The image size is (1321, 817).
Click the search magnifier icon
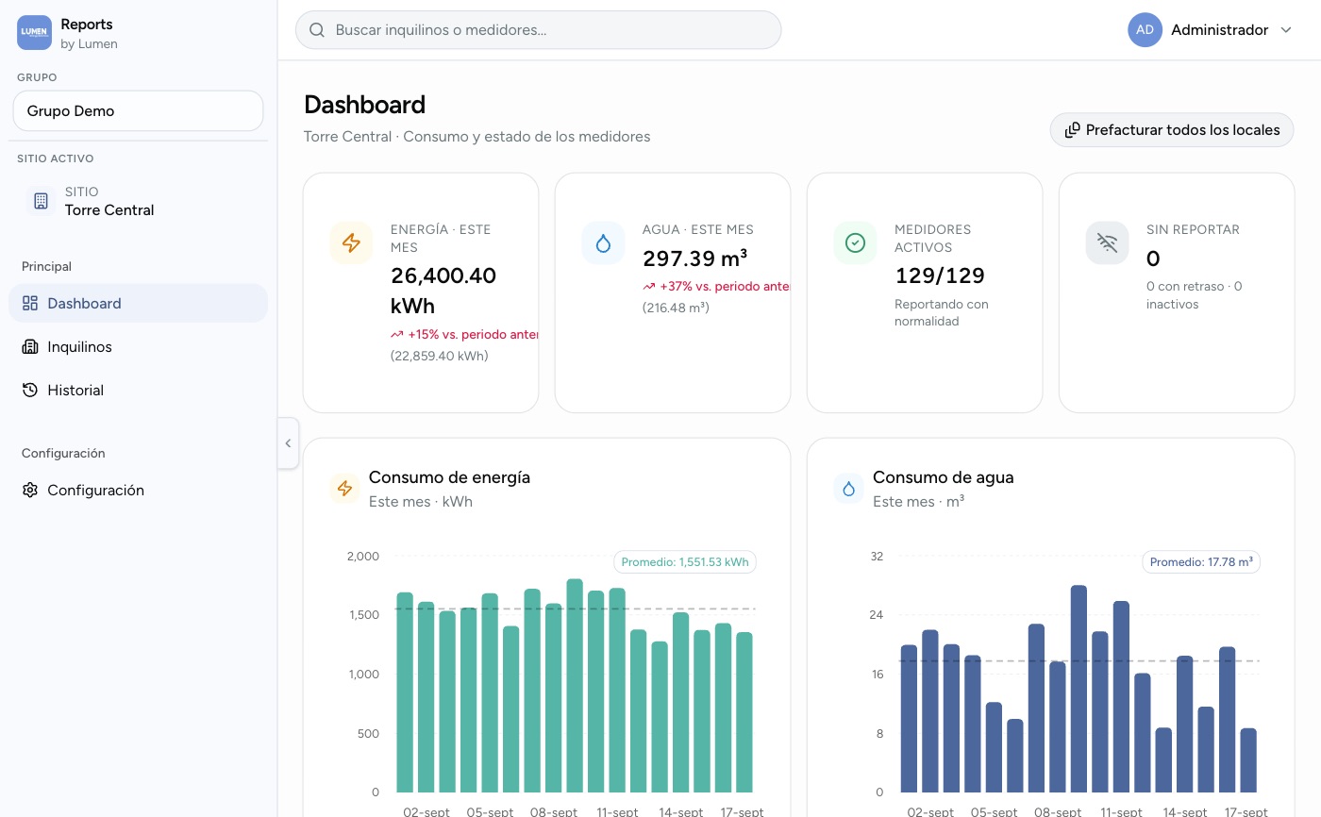point(317,30)
